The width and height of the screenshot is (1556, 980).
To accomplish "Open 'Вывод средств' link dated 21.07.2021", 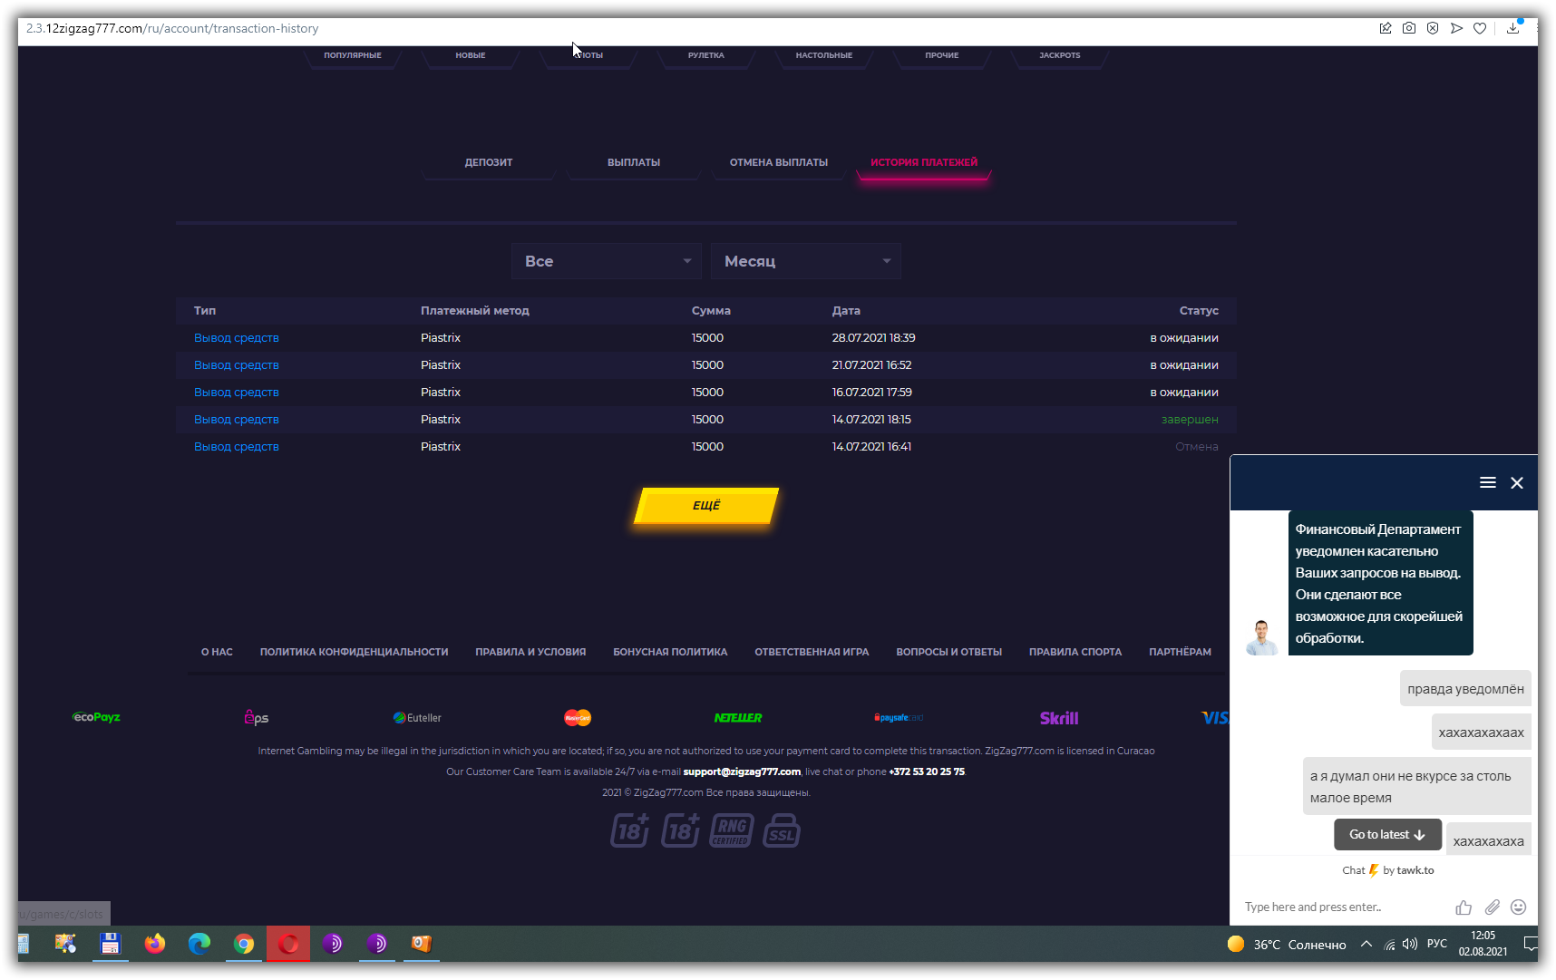I will [x=237, y=365].
